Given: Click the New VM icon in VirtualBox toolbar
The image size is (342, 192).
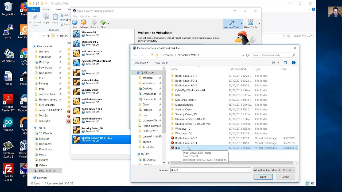Looking at the screenshot, I should click(75, 24).
